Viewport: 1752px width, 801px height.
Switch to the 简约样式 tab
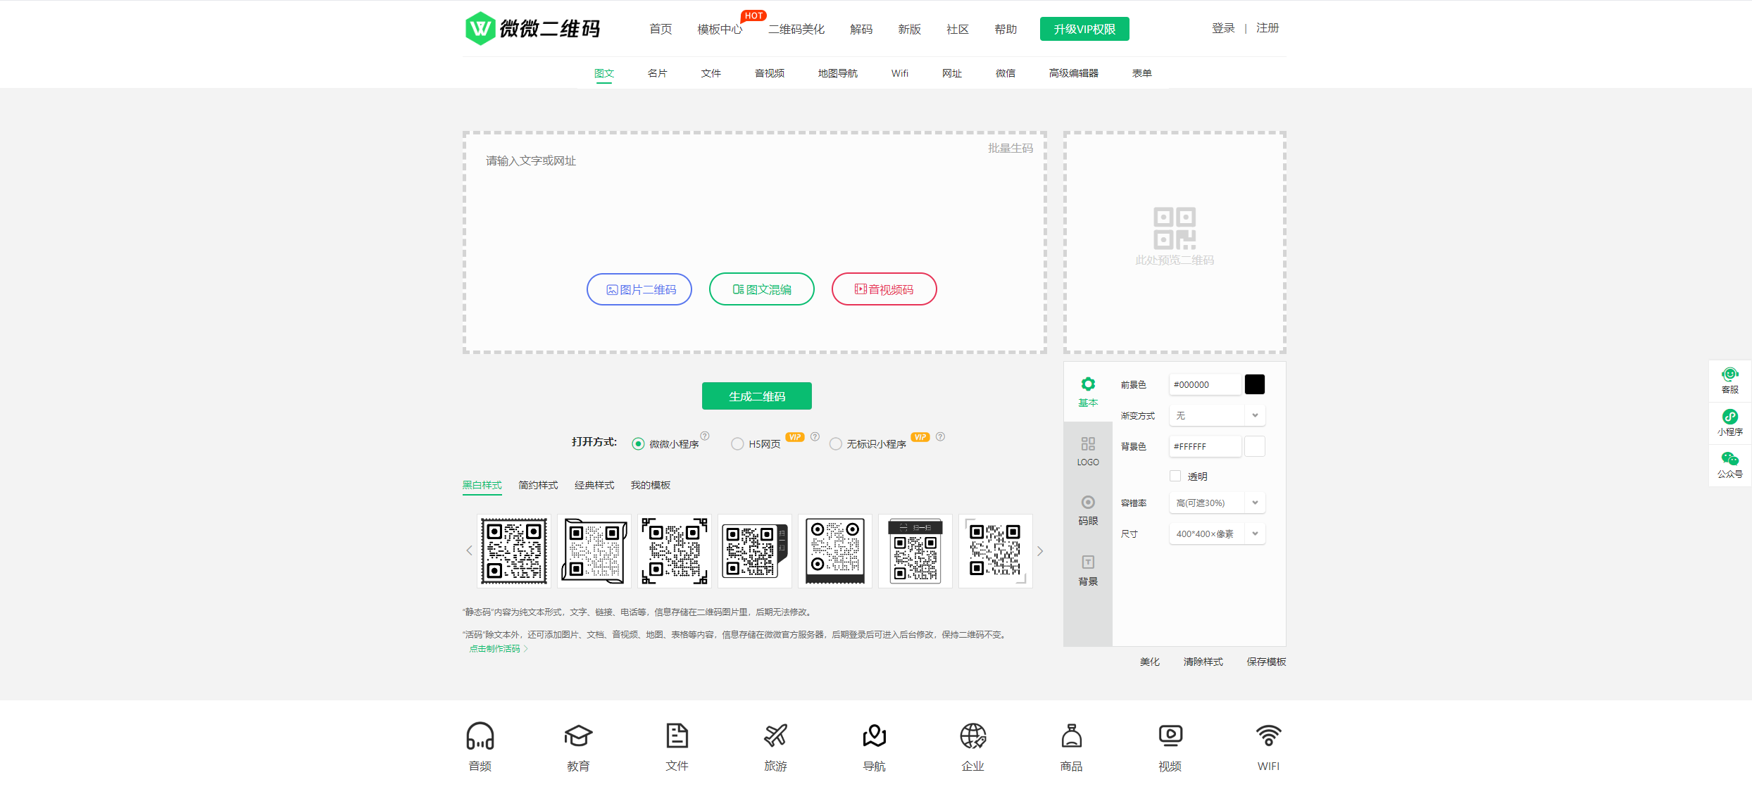[x=538, y=486]
